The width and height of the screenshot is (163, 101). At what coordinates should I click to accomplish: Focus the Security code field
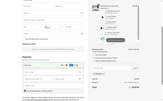click(x=68, y=79)
